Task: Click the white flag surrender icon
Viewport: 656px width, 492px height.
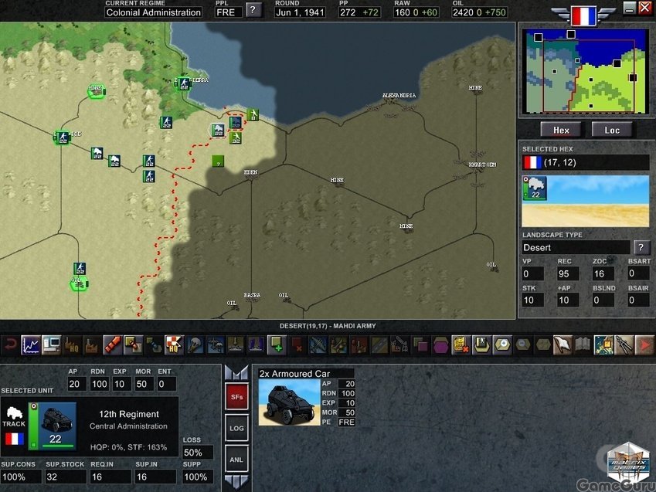Action: point(563,345)
